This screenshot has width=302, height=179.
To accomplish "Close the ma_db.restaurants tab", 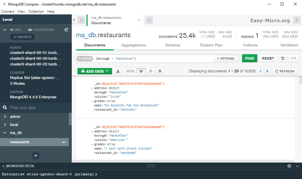I will pos(139,20).
